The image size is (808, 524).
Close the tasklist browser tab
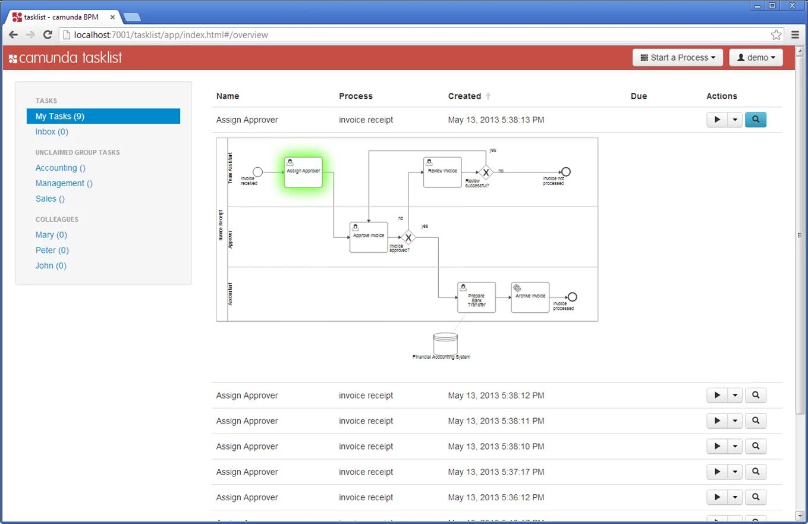[x=113, y=17]
